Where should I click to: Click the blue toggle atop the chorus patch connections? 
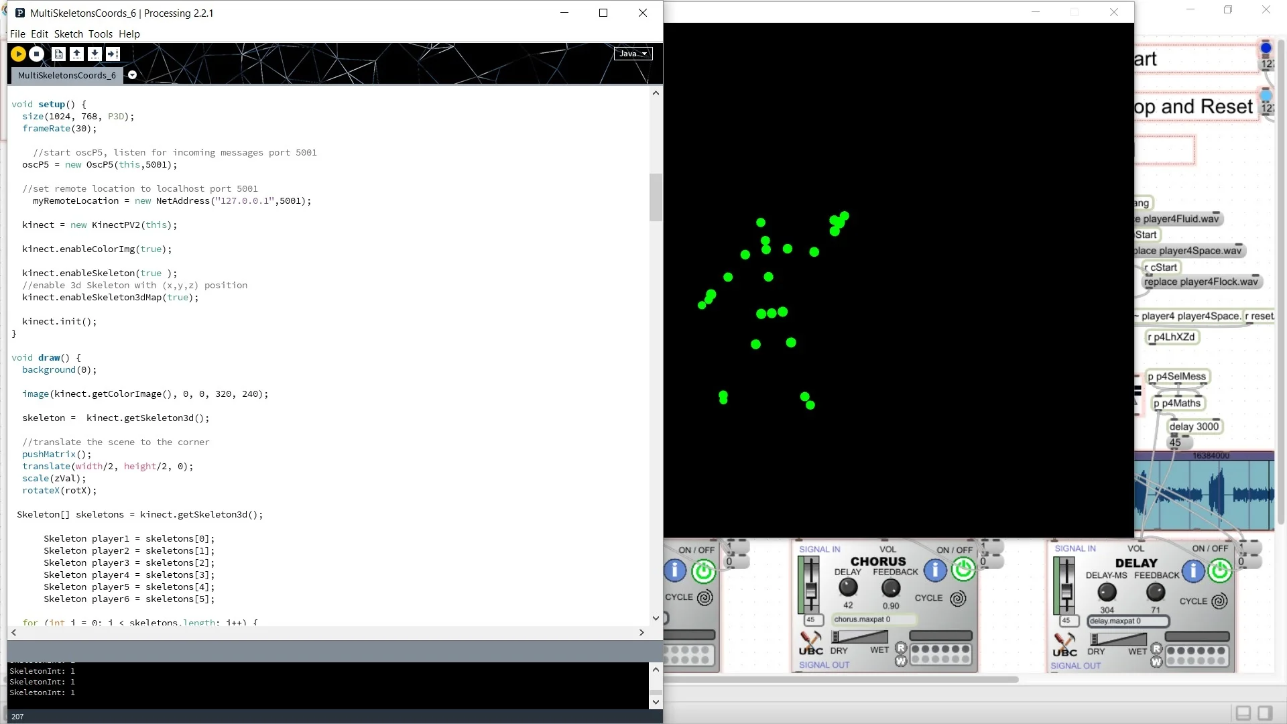point(1266,48)
